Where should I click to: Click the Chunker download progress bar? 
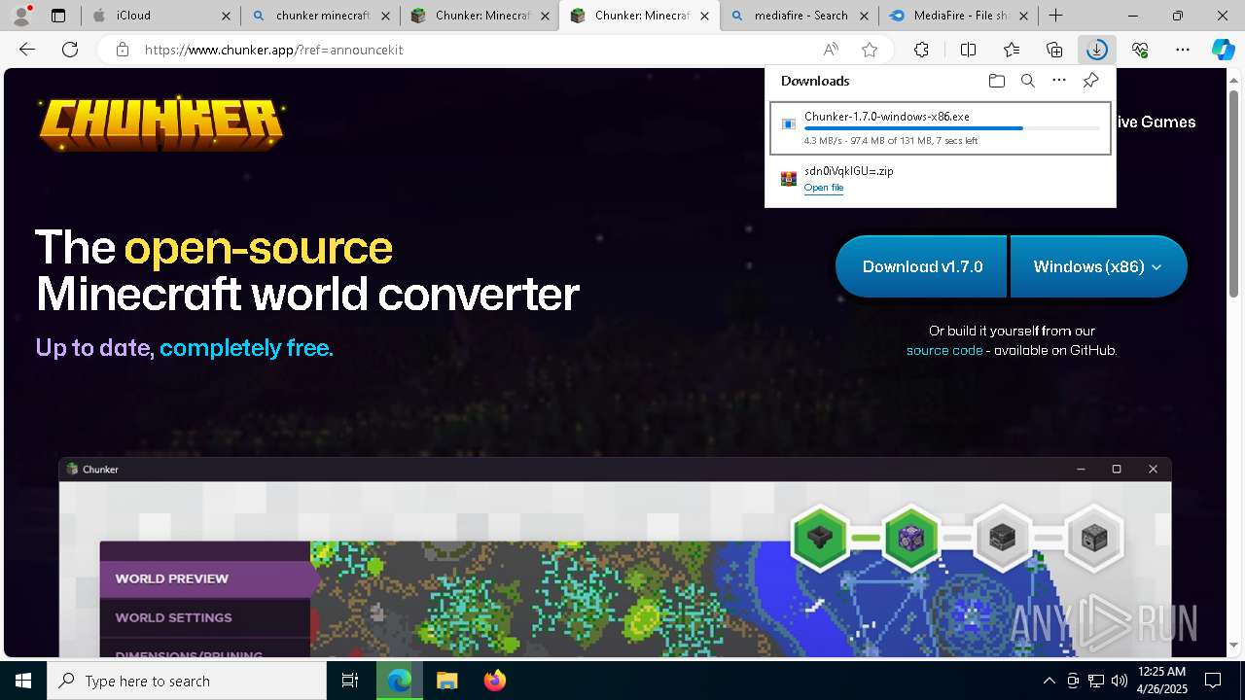tap(952, 128)
